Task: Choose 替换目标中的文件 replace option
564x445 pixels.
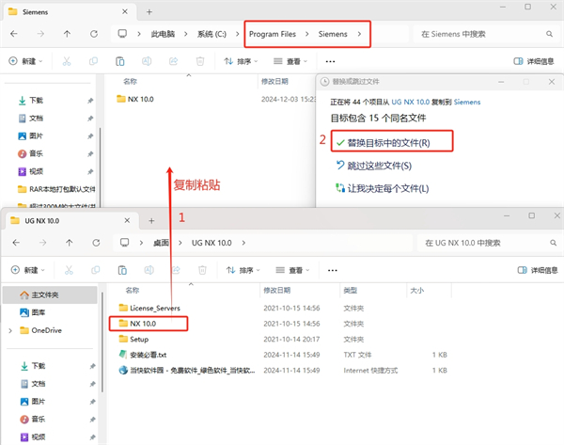Action: (388, 143)
